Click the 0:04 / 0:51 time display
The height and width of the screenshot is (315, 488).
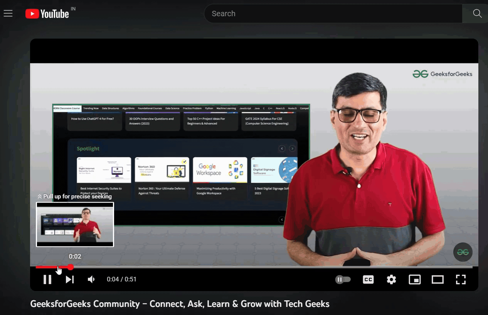121,279
